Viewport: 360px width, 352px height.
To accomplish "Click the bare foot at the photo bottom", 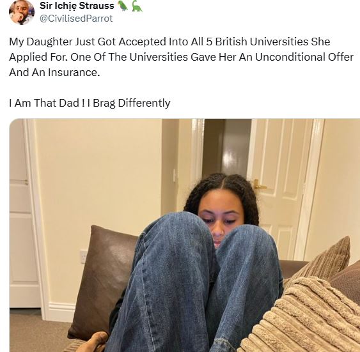I will click(x=93, y=342).
